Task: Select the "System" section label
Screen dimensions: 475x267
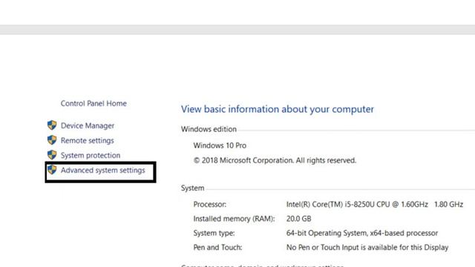Action: tap(193, 188)
